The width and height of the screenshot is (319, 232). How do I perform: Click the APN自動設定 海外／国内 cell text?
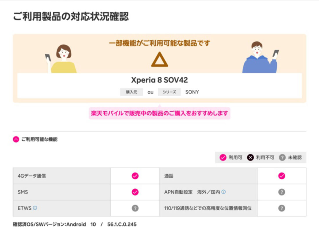click(192, 192)
